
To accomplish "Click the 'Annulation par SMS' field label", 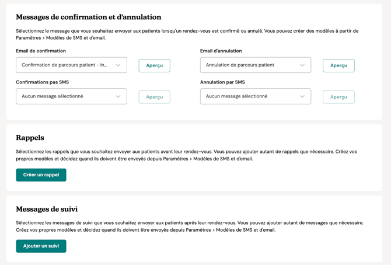I will point(222,82).
